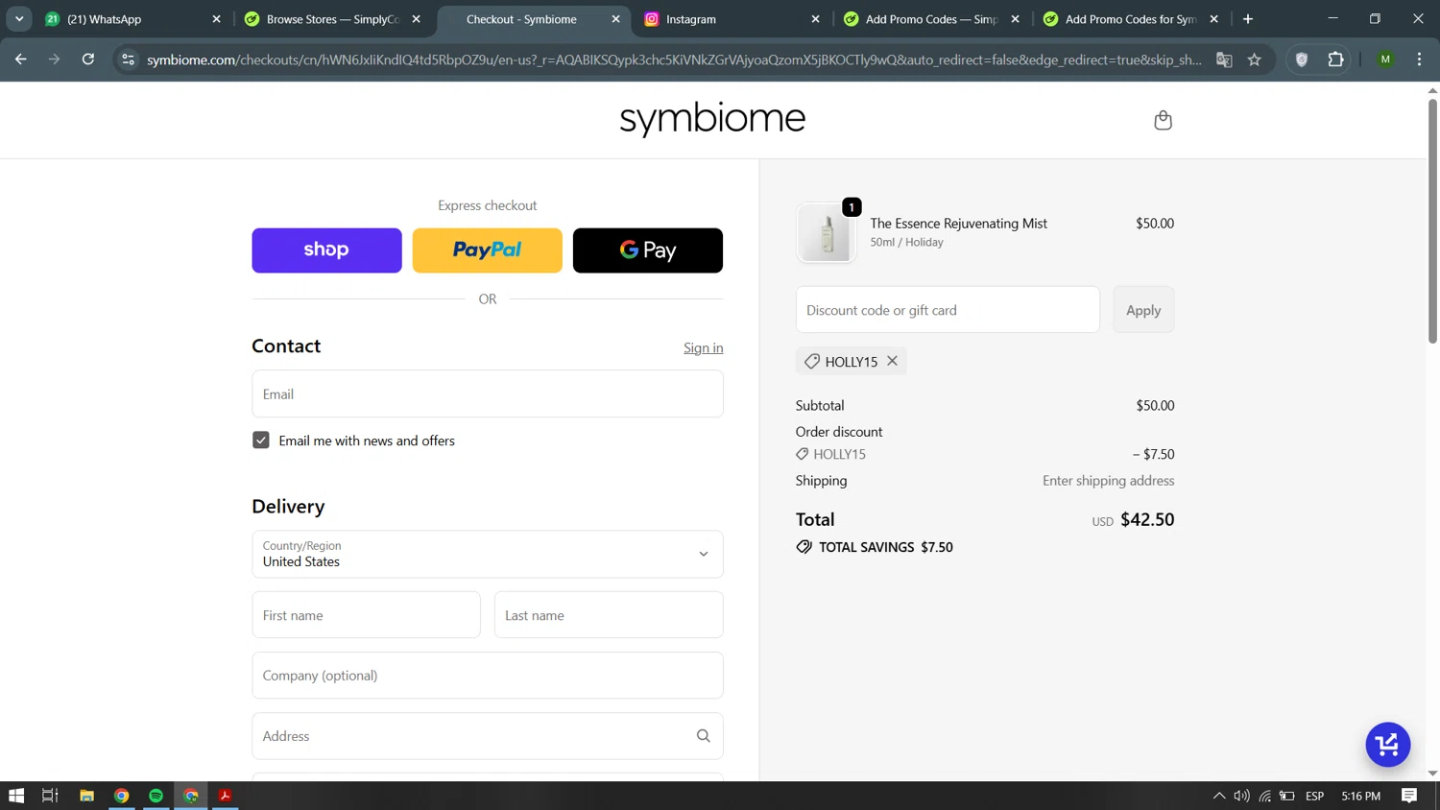Click the Last name field
The width and height of the screenshot is (1440, 810).
click(609, 615)
